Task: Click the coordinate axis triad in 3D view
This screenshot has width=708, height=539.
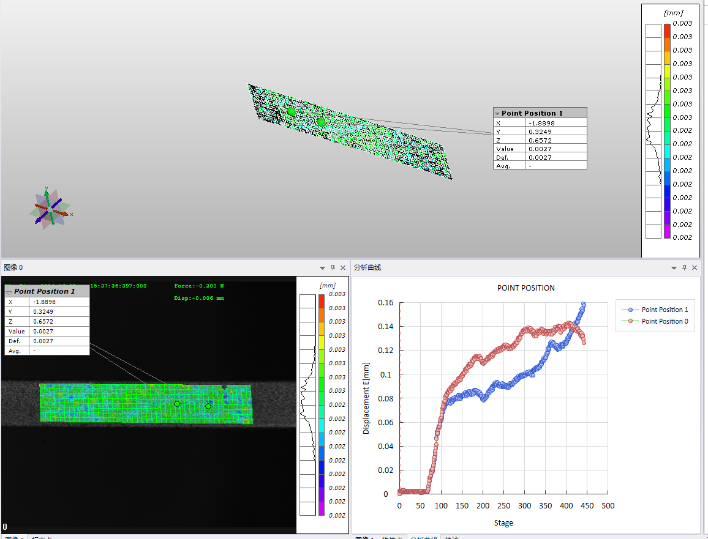Action: [50, 207]
